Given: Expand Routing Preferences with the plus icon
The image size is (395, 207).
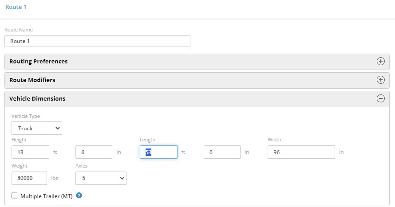Looking at the screenshot, I should (380, 62).
